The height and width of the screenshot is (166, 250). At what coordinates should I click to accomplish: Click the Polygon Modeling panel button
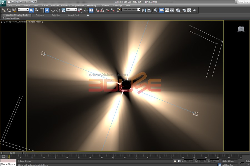coord(11,18)
